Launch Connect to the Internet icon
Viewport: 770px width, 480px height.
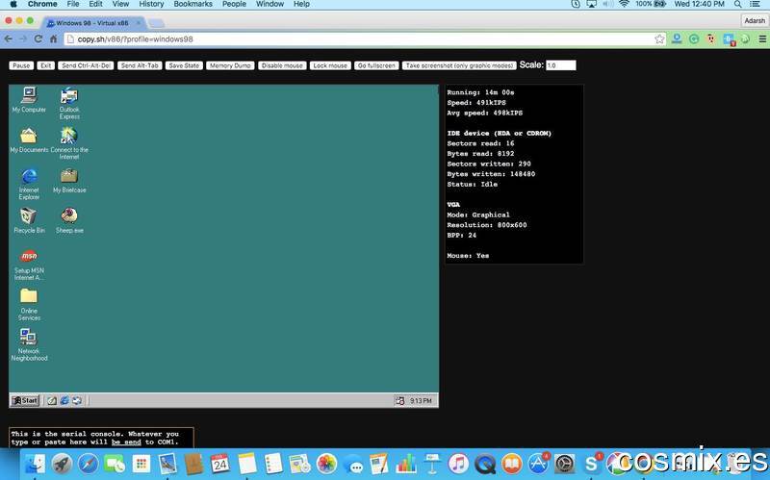coord(69,143)
